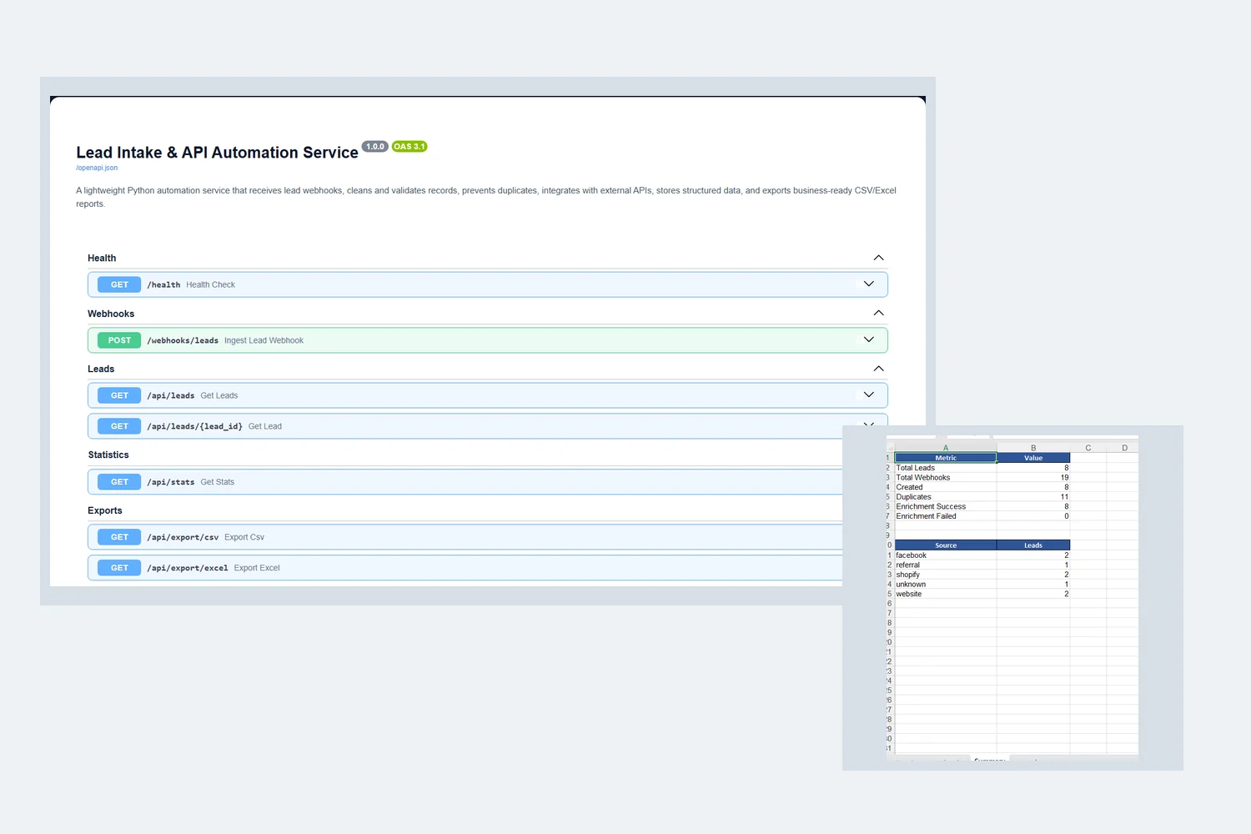The height and width of the screenshot is (834, 1251).
Task: Select the Enrichment Failed cell
Action: 946,516
